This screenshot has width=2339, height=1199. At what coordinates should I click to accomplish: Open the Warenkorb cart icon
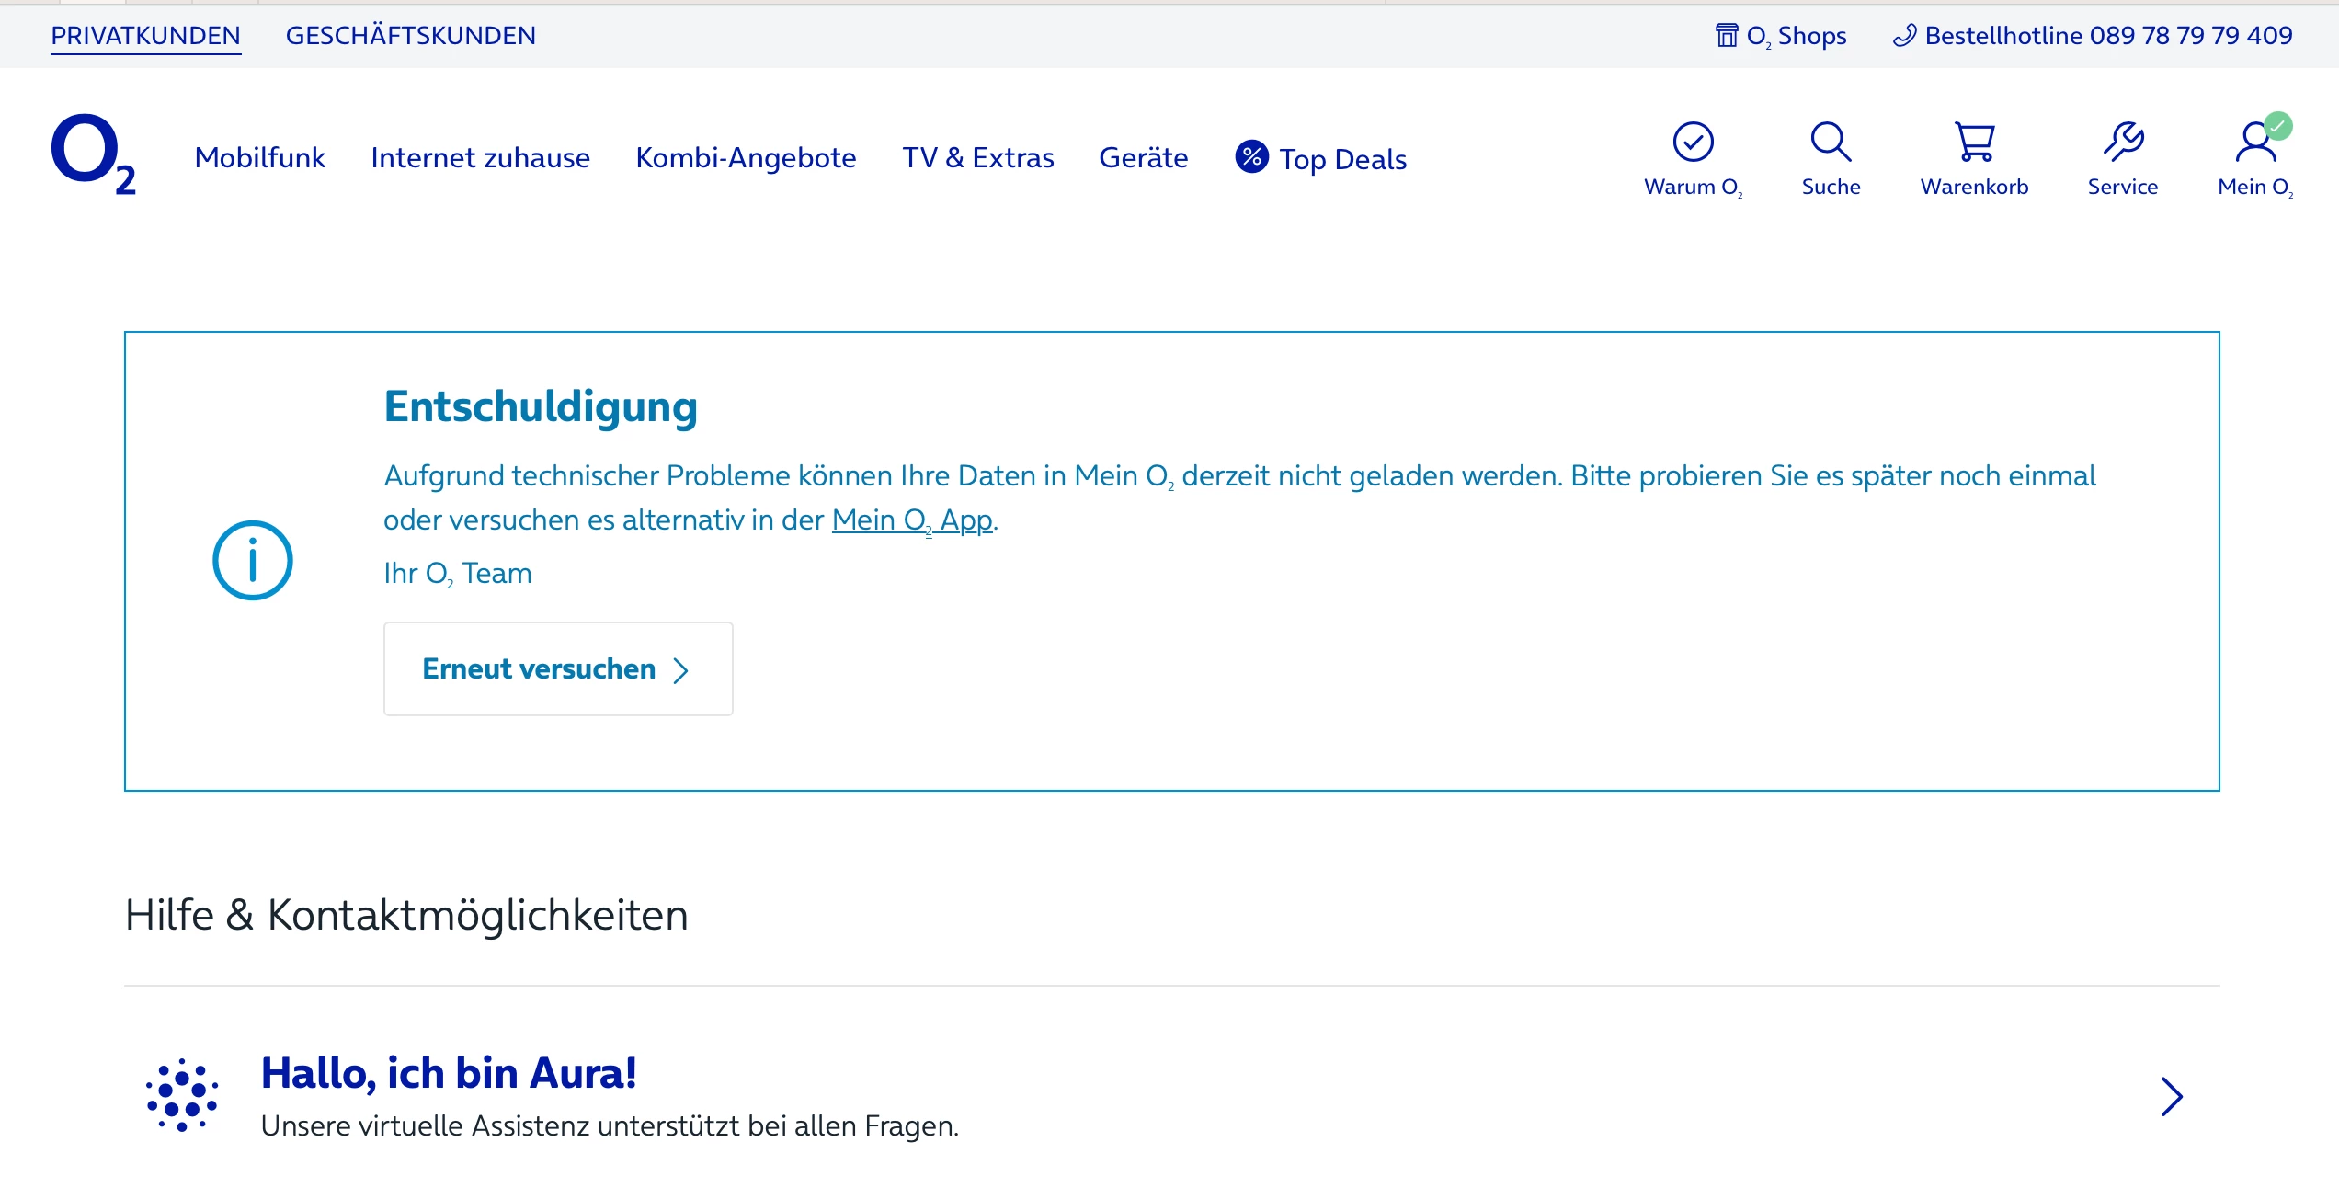click(1974, 142)
